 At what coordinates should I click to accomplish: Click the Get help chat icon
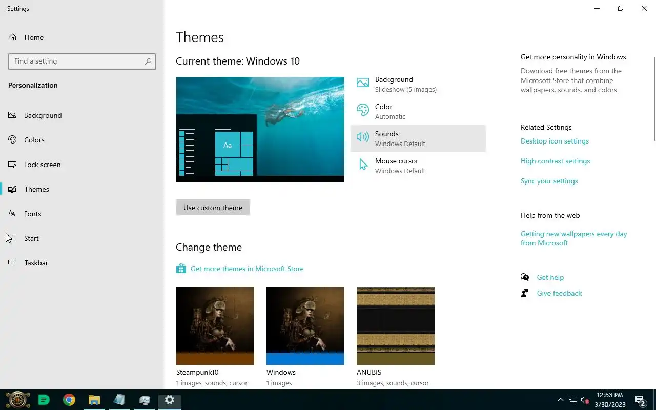(525, 277)
